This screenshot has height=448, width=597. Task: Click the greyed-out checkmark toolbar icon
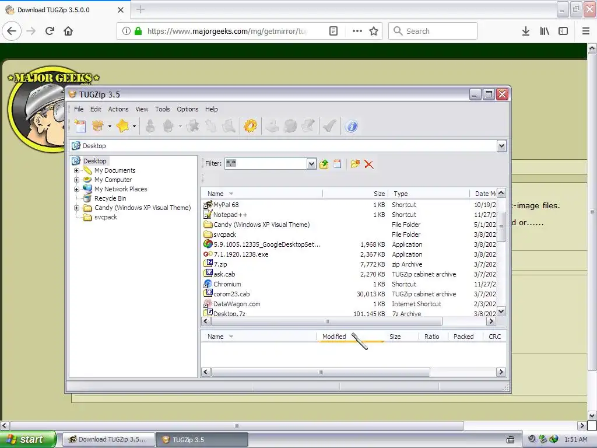pyautogui.click(x=329, y=126)
